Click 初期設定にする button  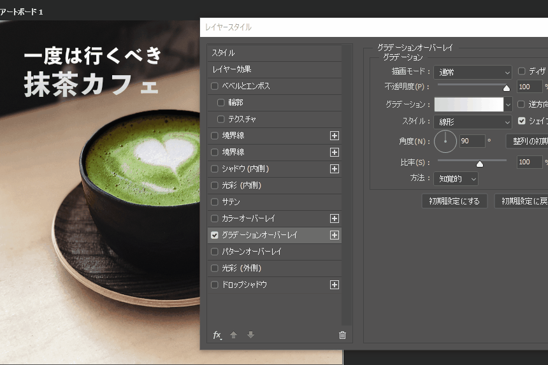coord(454,201)
